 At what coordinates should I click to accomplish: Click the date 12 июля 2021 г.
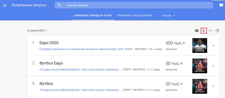click(37, 30)
